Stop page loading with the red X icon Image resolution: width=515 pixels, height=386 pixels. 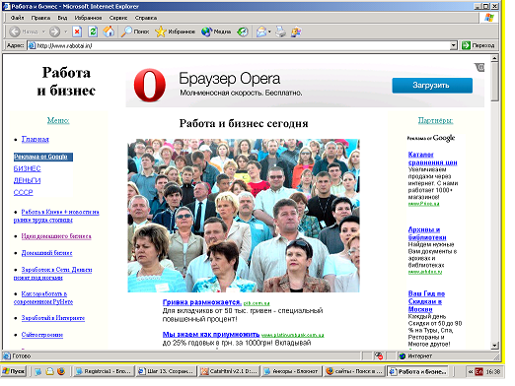tap(77, 32)
